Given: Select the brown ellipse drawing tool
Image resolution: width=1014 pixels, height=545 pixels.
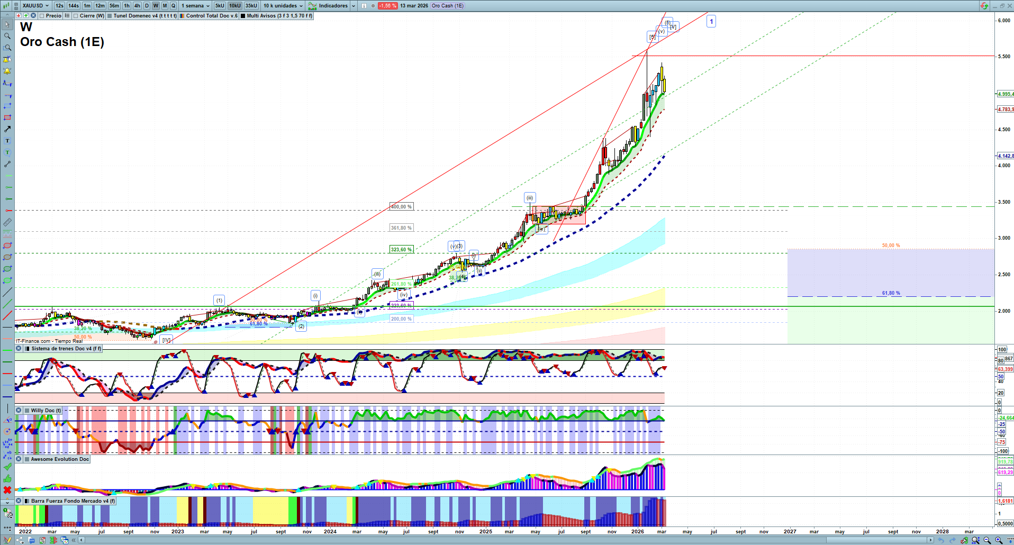Looking at the screenshot, I should pos(7,257).
